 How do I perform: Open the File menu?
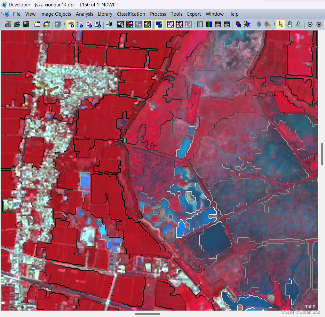pyautogui.click(x=17, y=14)
